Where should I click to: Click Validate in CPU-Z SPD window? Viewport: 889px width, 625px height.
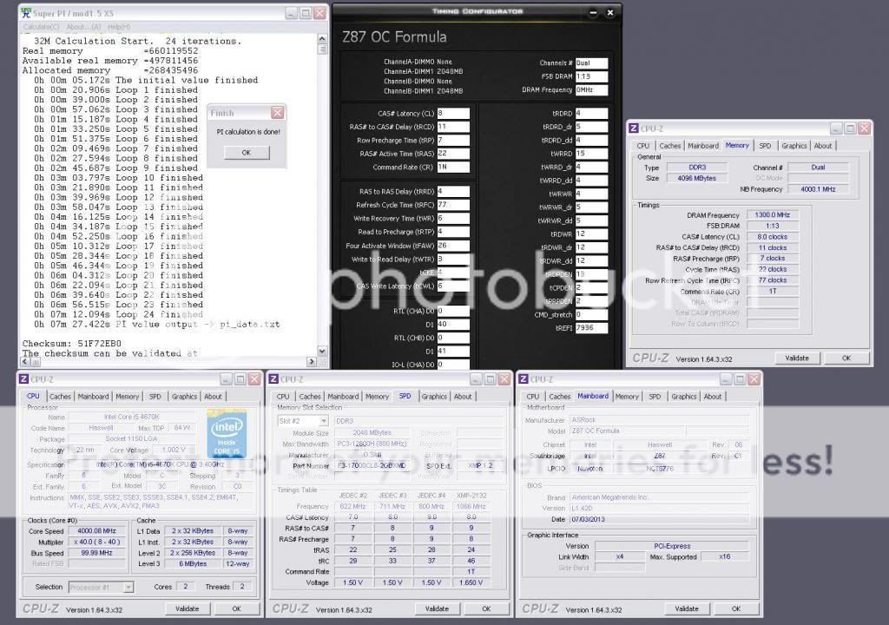tap(437, 609)
